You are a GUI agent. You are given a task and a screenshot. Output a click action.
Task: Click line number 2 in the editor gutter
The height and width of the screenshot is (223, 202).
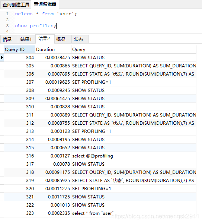point(7,20)
